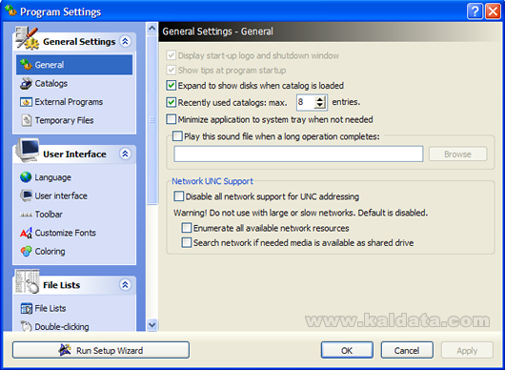
Task: Click the sound file path input field
Action: (x=298, y=154)
